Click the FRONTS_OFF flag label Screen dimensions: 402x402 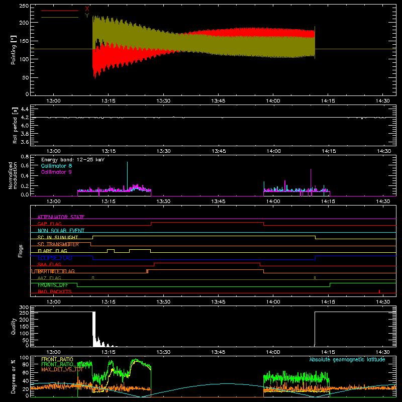tap(53, 285)
